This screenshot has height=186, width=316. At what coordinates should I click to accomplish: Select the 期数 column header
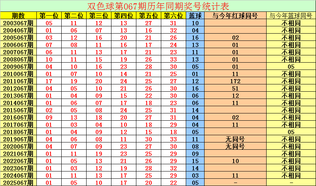18,16
